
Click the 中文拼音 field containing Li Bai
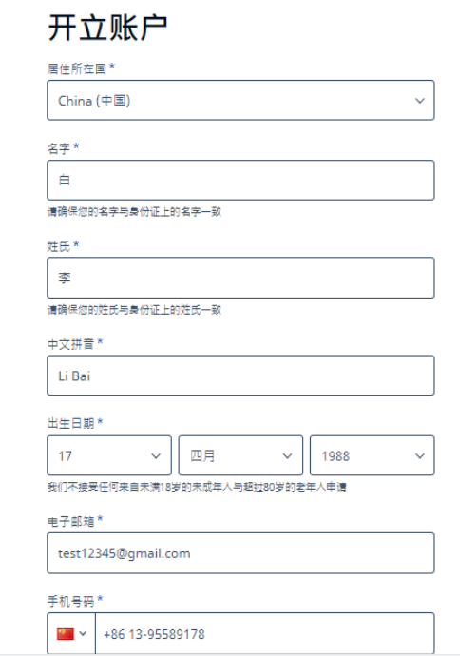tap(240, 376)
